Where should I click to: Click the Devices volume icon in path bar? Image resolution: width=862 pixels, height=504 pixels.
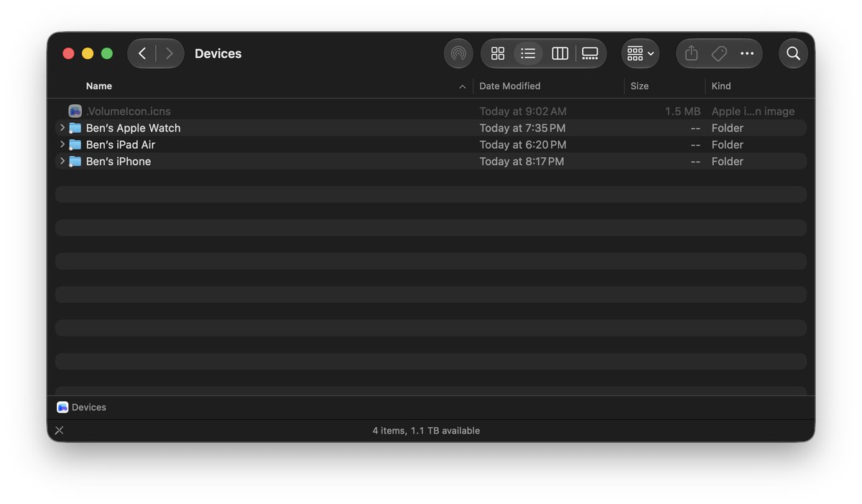pyautogui.click(x=62, y=407)
